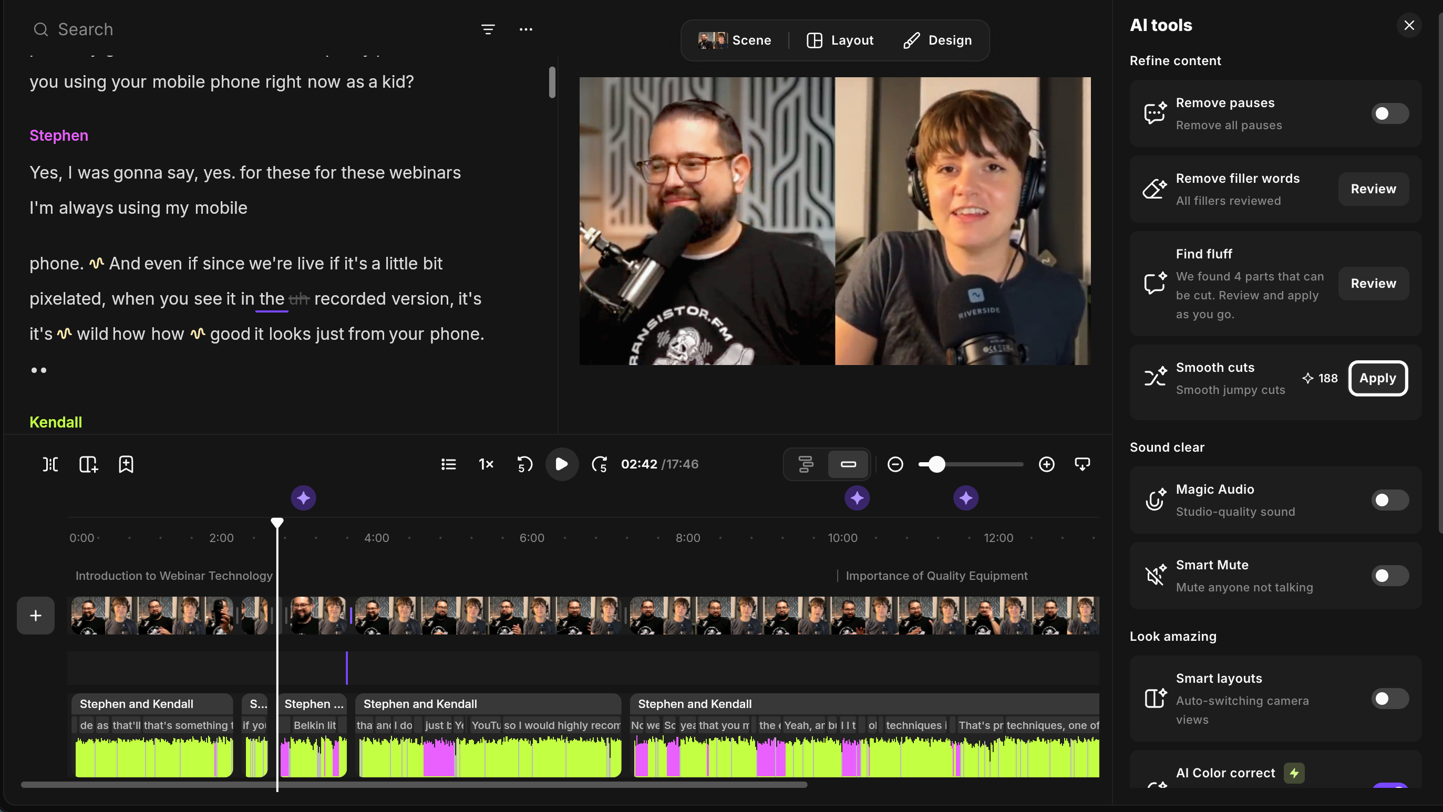Toggle AI Color correct switch
Screen dimensions: 1443x812
click(1390, 785)
